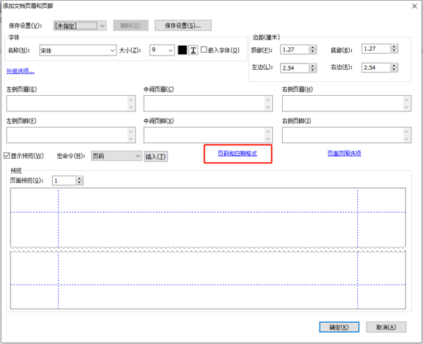The image size is (423, 344).
Task: Click the 外观选项 link
Action: (x=20, y=71)
